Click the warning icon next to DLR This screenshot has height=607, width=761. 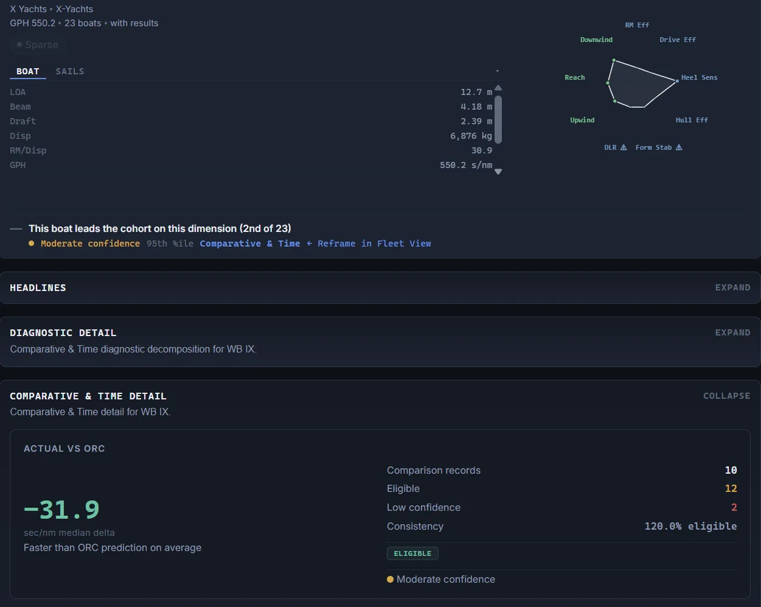click(624, 147)
